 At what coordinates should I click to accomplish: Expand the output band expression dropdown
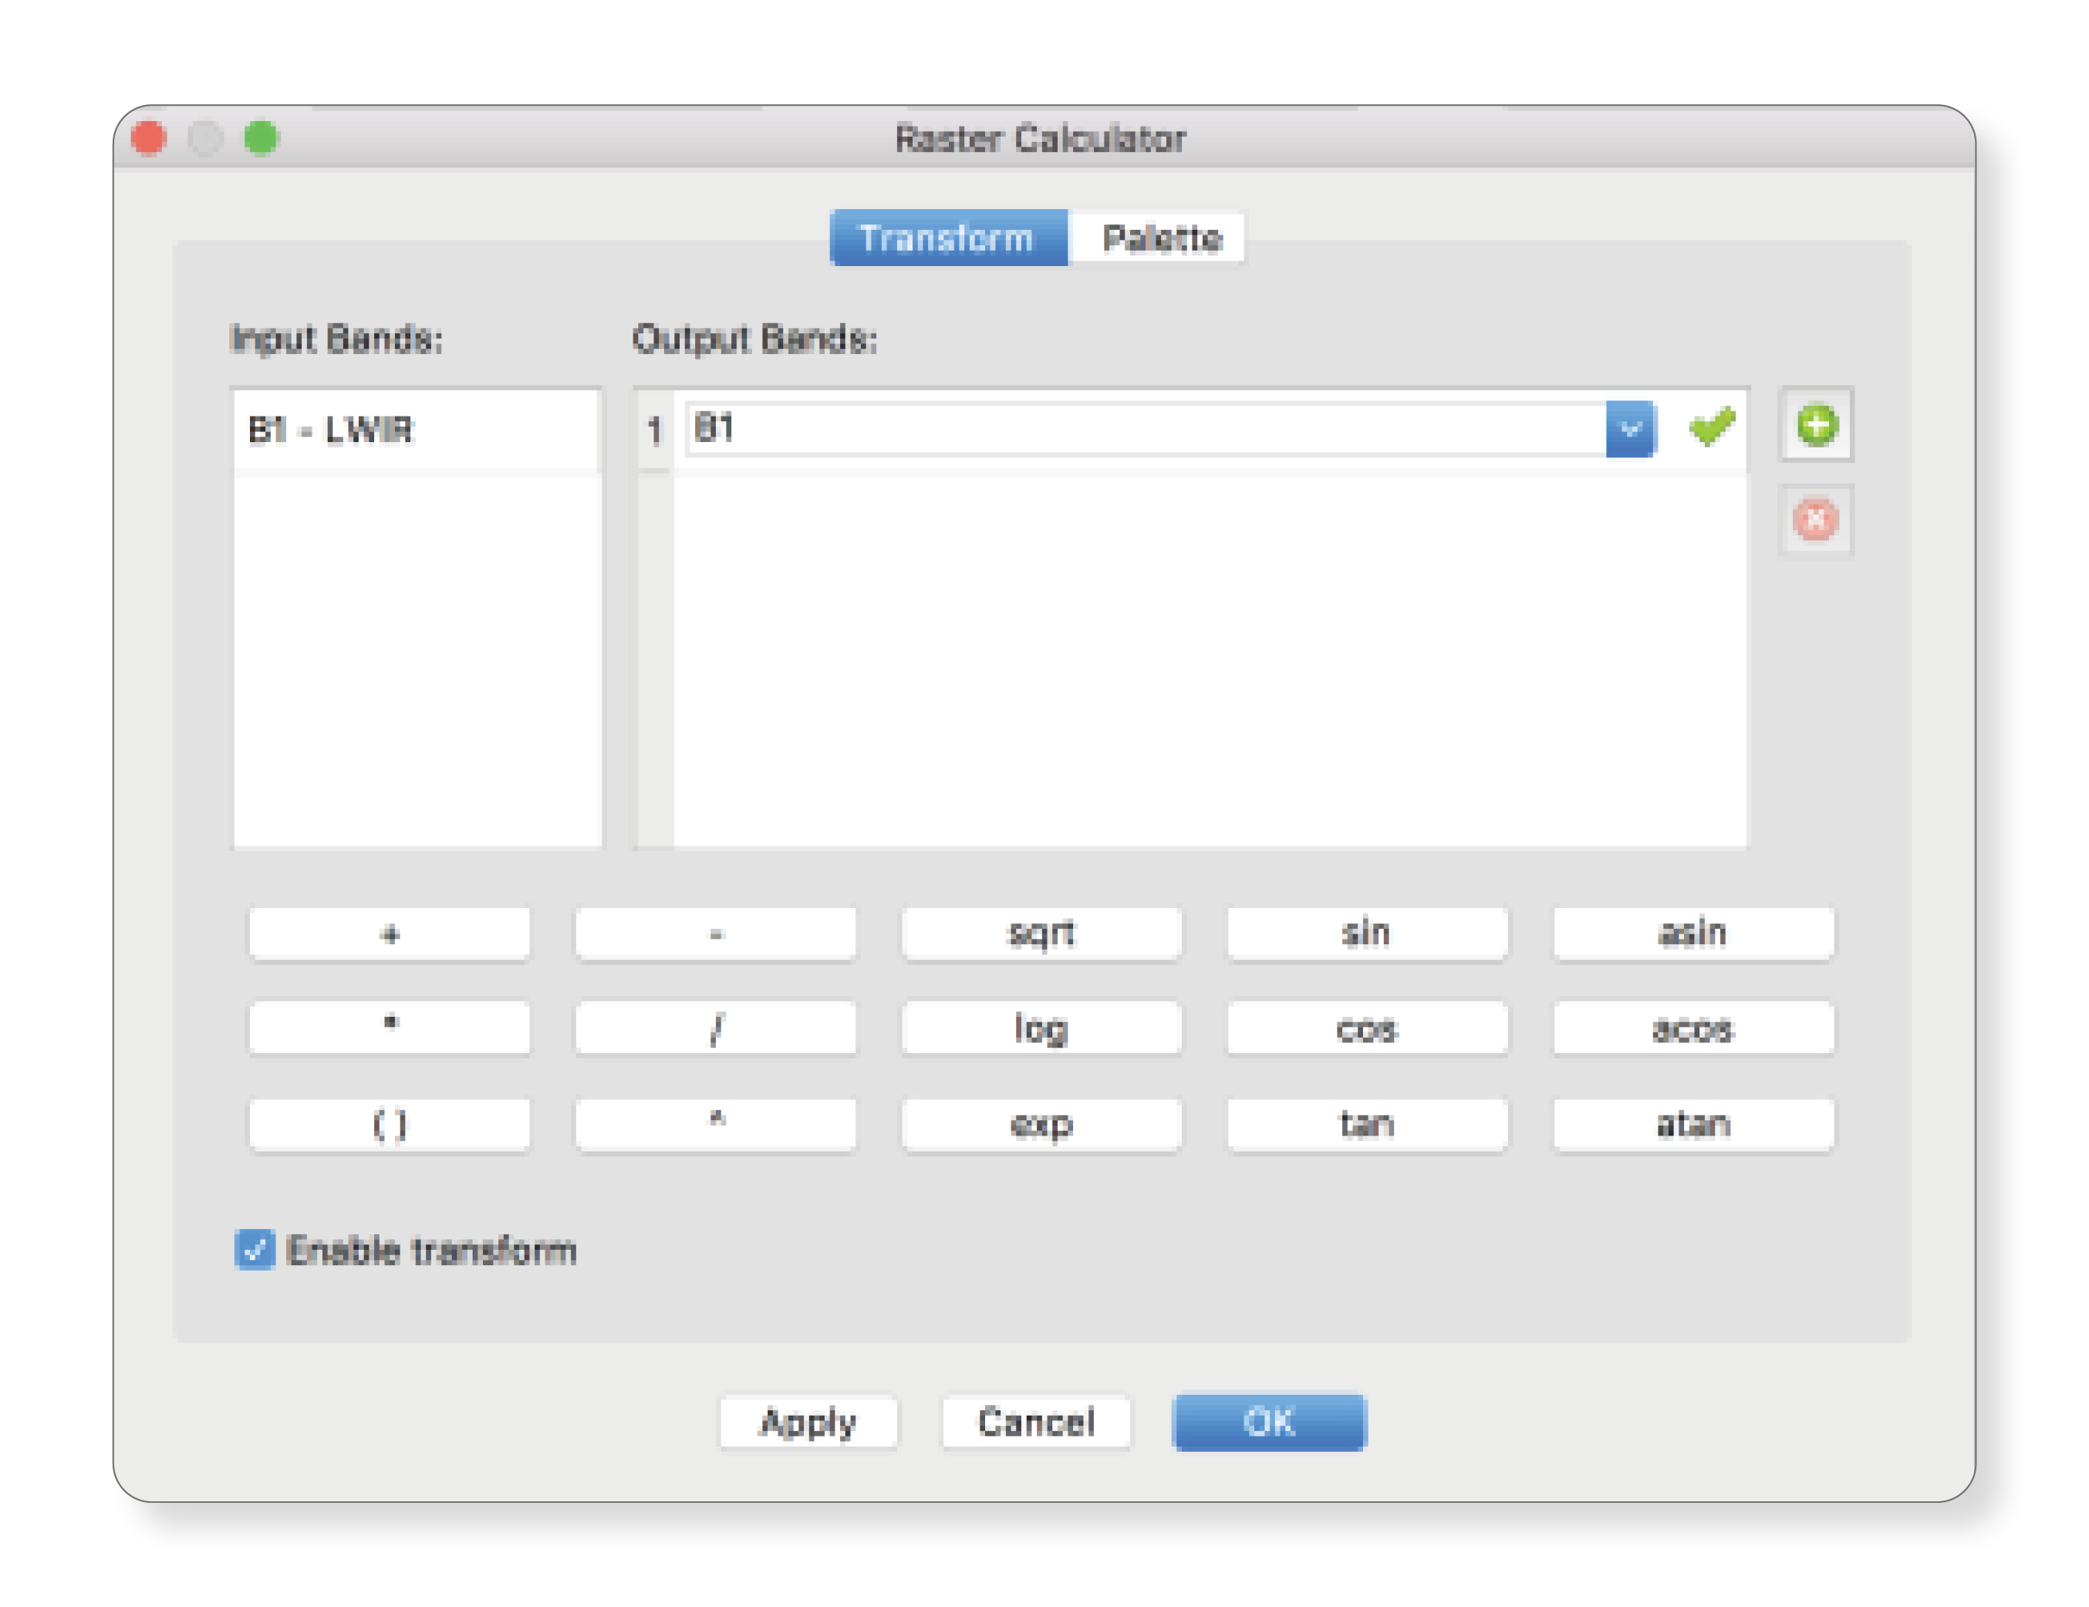tap(1630, 428)
